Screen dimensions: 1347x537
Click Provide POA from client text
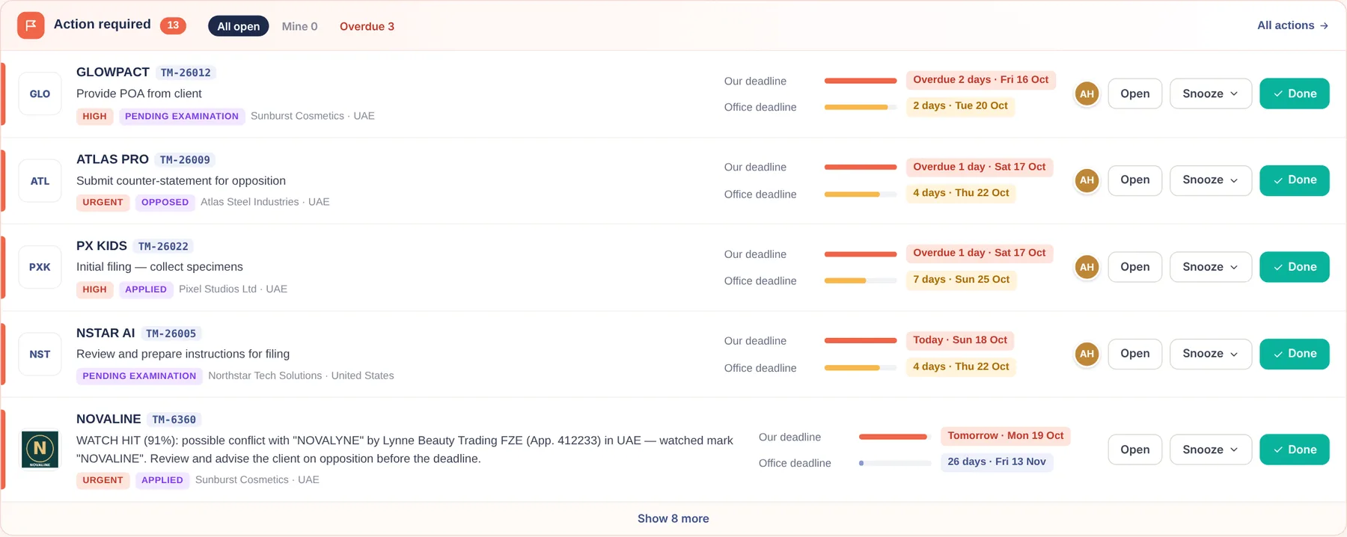139,93
